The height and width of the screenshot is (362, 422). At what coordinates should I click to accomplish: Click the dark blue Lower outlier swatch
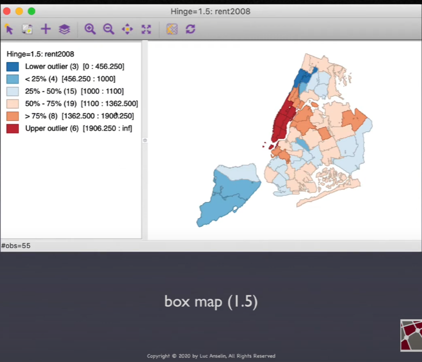[x=13, y=67]
